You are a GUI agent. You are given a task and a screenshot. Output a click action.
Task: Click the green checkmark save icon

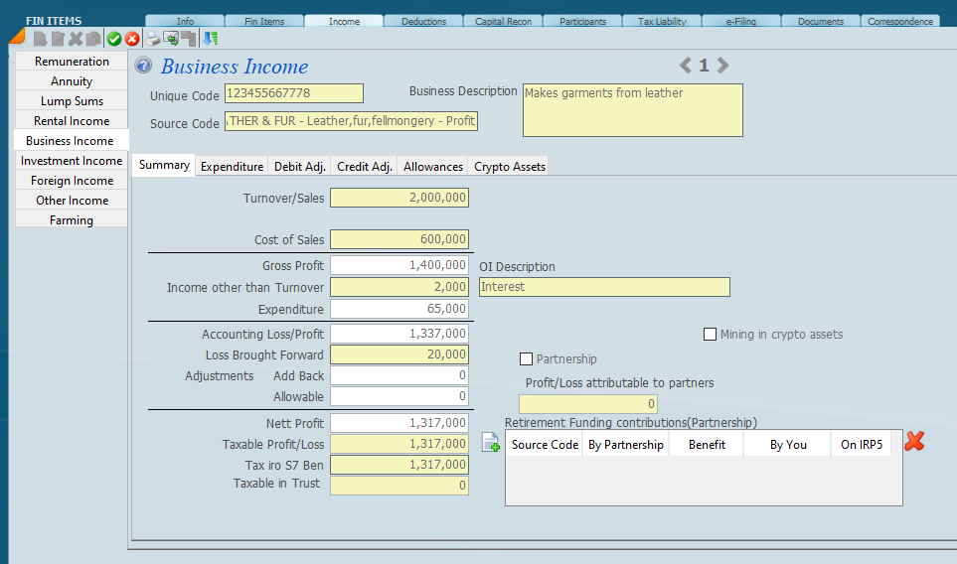(x=114, y=39)
